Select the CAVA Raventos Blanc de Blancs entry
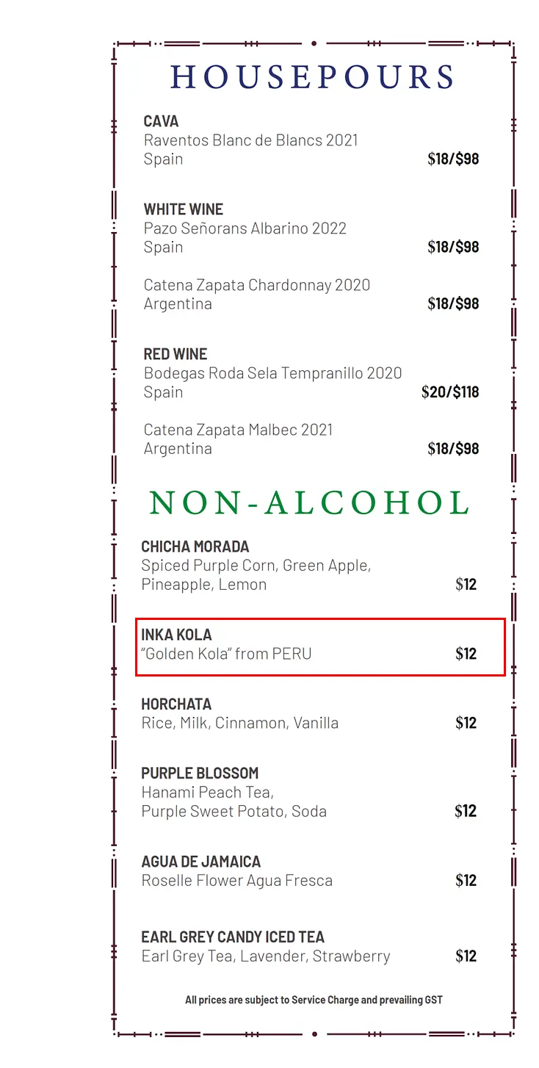This screenshot has width=539, height=1068. (x=311, y=140)
